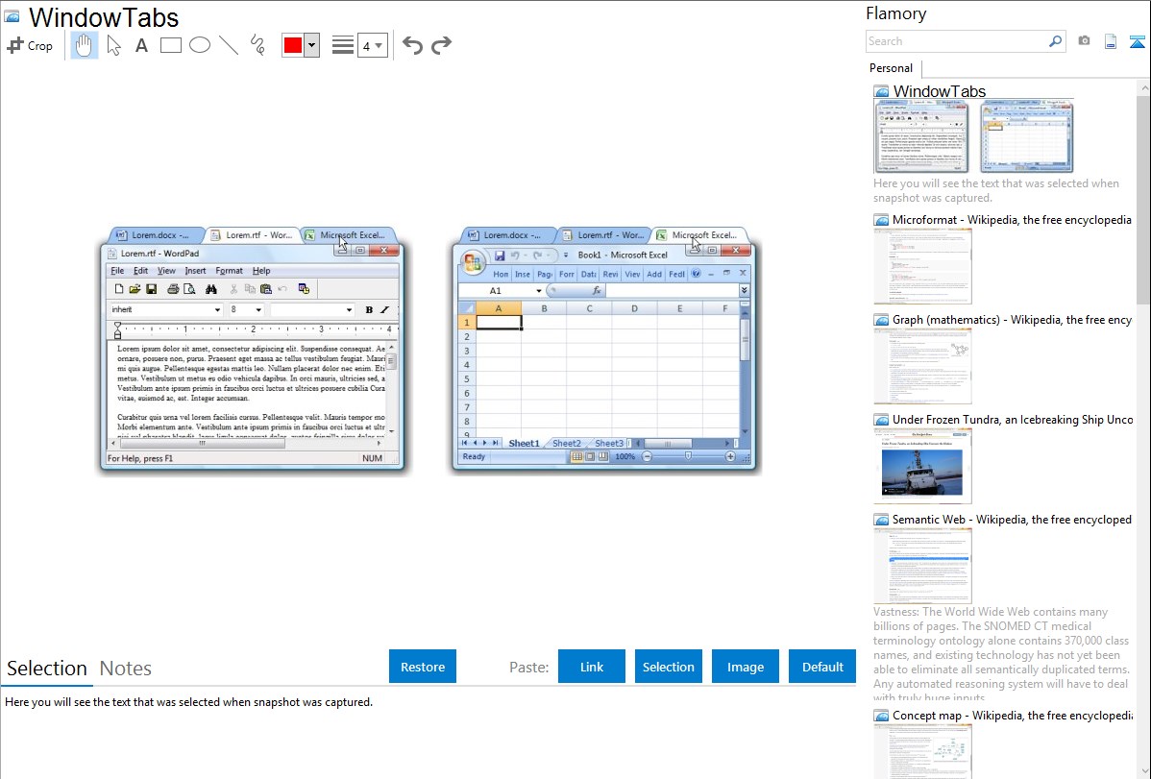The image size is (1151, 779).
Task: Click the icon beside Graph (mathematics) title
Action: [x=881, y=320]
